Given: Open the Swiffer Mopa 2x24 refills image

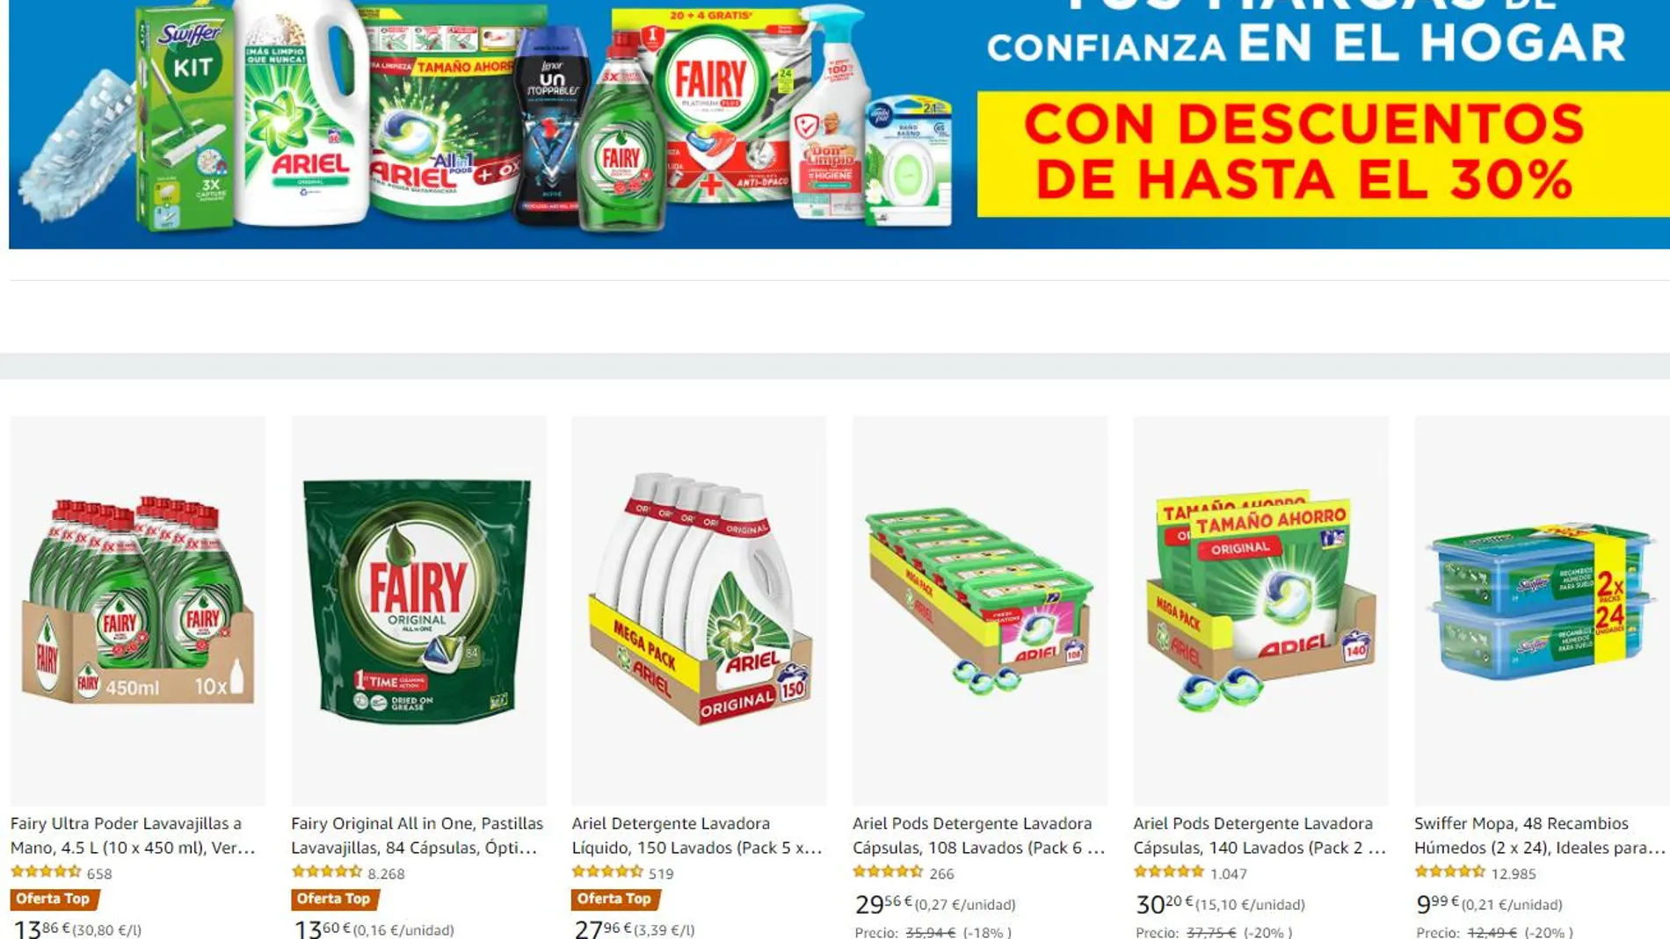Looking at the screenshot, I should click(x=1542, y=610).
